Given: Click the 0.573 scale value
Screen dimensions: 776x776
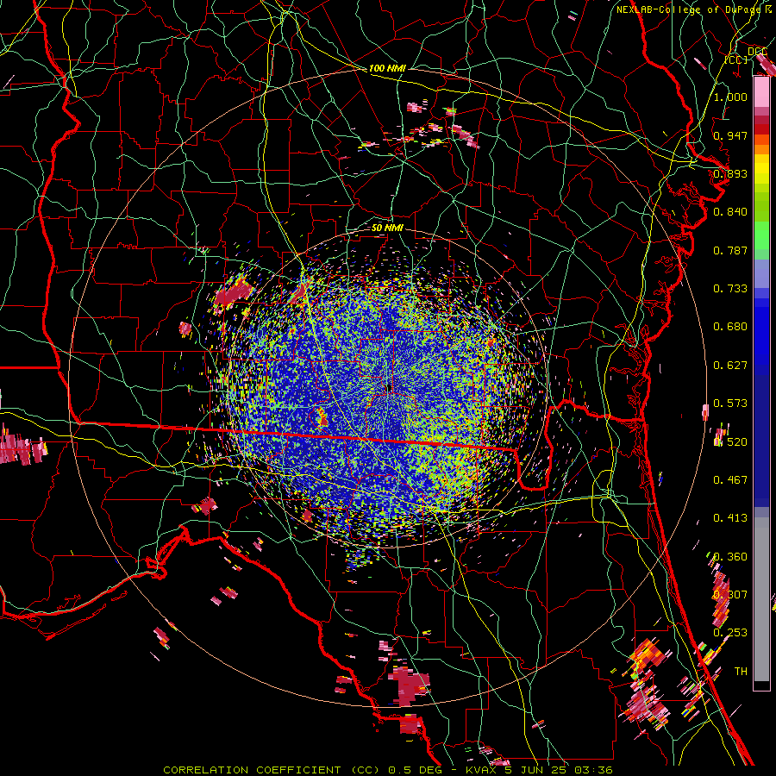Looking at the screenshot, I should coord(730,404).
